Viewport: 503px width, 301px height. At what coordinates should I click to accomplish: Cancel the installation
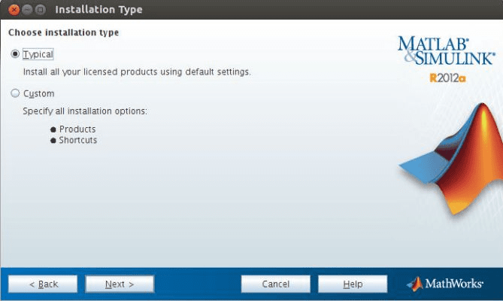point(276,284)
